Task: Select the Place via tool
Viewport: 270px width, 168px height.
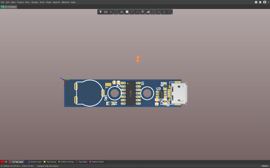Action: (143, 12)
